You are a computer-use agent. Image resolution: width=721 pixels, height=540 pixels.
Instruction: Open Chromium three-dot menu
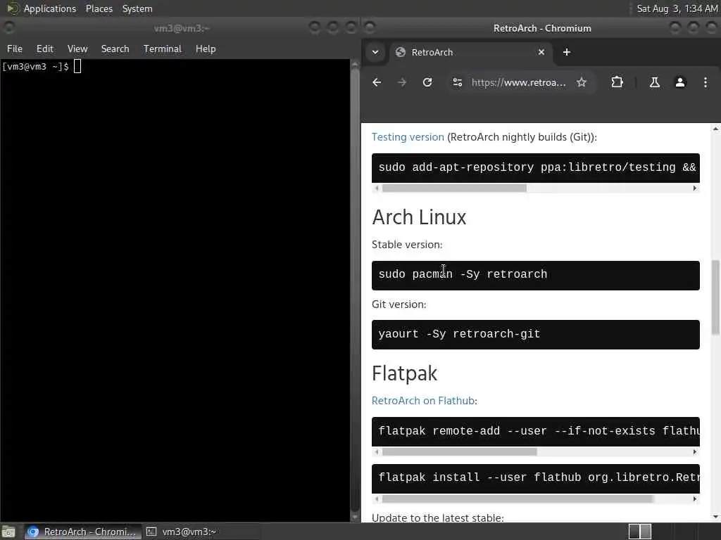(705, 82)
